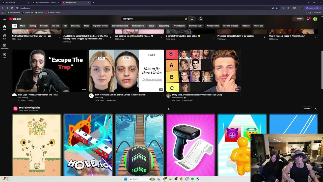Open the Escape The Trap video thumbnail
323x182 pixels.
pos(49,71)
